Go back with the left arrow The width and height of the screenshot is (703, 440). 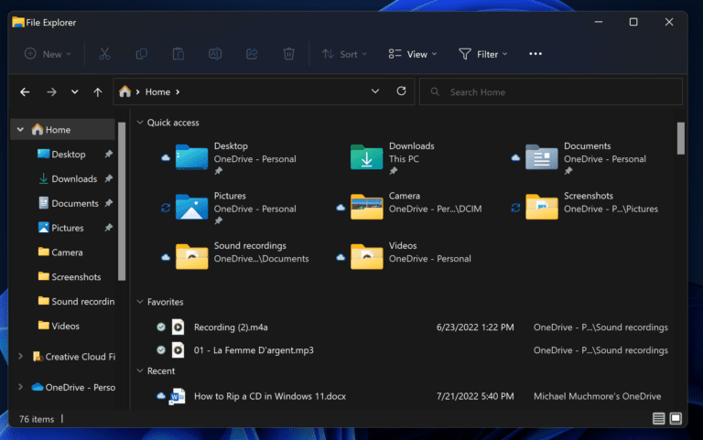coord(25,92)
